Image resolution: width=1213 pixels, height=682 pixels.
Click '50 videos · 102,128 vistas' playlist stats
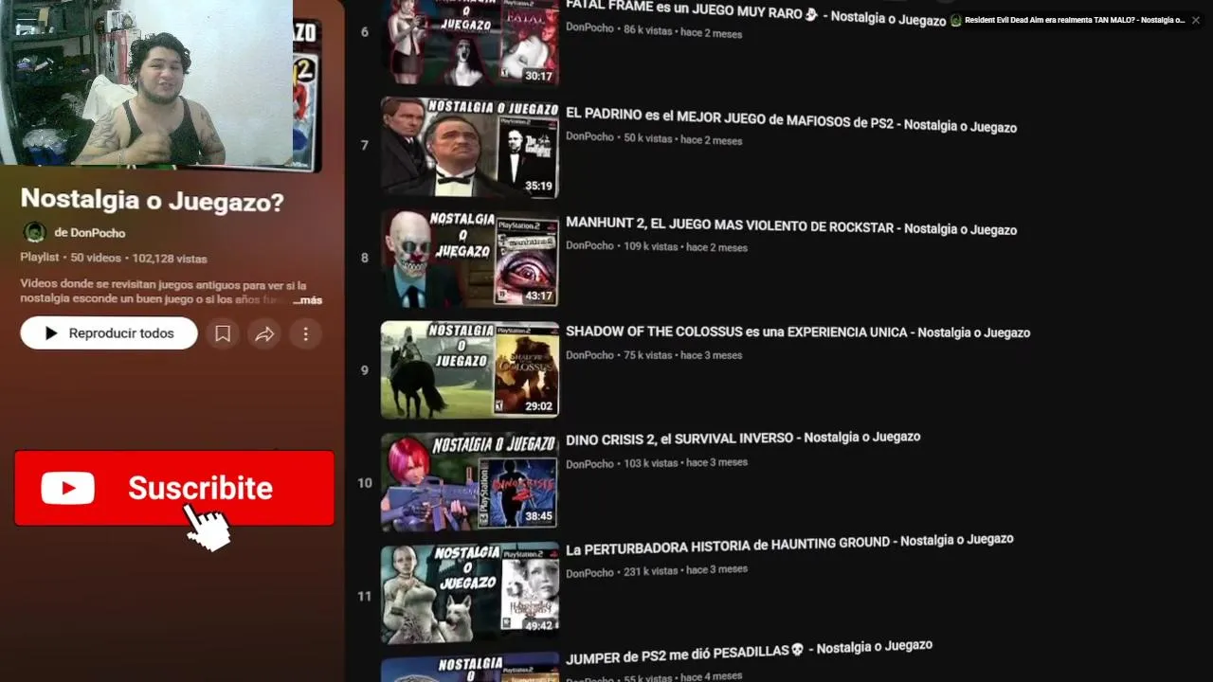pyautogui.click(x=138, y=258)
